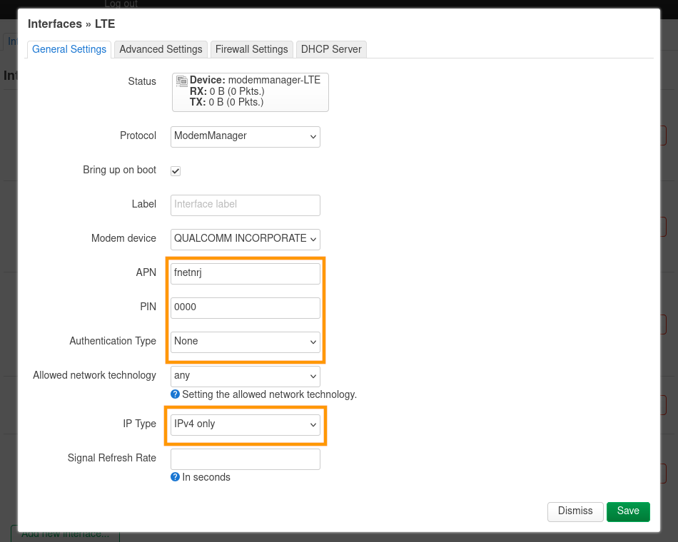Focus the Interface label input field
This screenshot has height=542, width=678.
tap(246, 205)
